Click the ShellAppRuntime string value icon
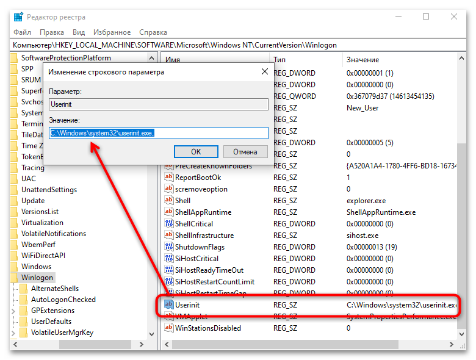Viewport: 476px width, 360px height. (x=169, y=212)
